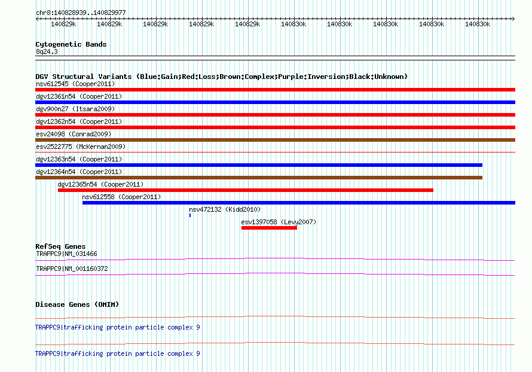Select the dgv12361n54 (Cooper2011) blue gain bar
The image size is (532, 372).
(x=275, y=102)
